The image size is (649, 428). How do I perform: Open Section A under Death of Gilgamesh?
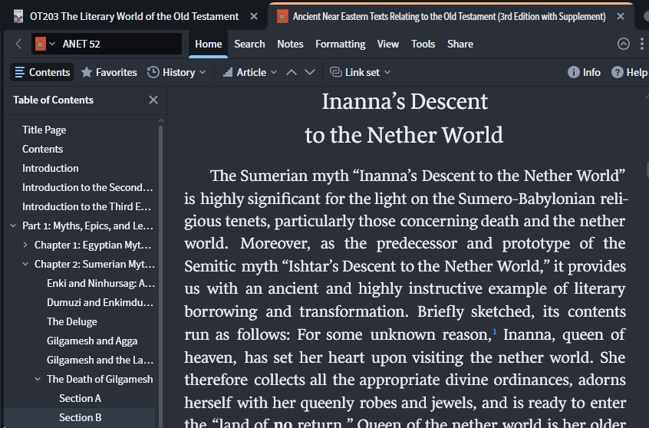click(80, 398)
